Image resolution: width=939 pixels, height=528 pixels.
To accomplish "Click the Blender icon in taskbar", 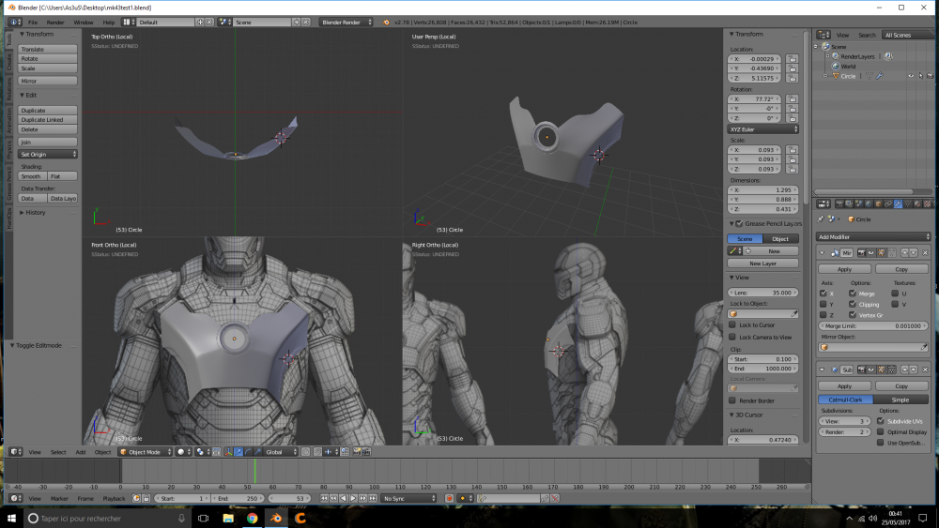I will click(276, 518).
